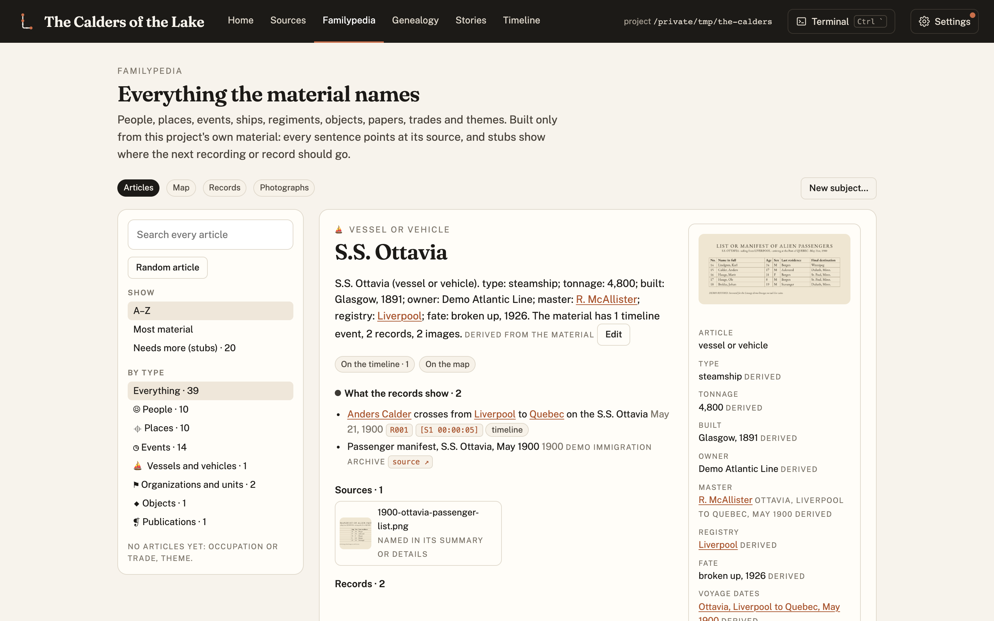Viewport: 994px width, 621px height.
Task: Open the Home nav item
Action: pos(240,20)
